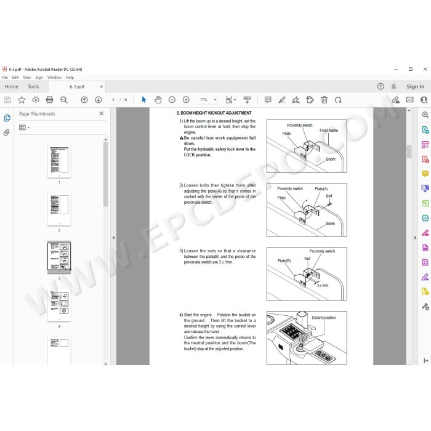
Task: Collapse the right tools pane arrow
Action: 414,238
